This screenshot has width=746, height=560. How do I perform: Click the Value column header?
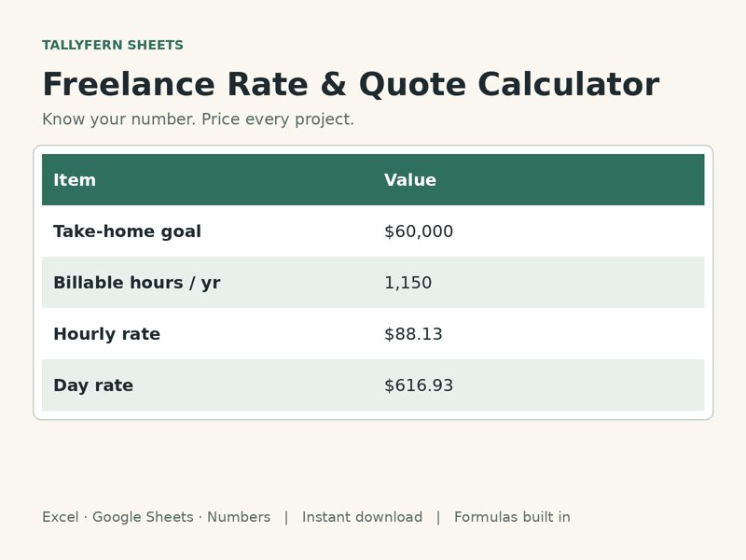pyautogui.click(x=410, y=180)
